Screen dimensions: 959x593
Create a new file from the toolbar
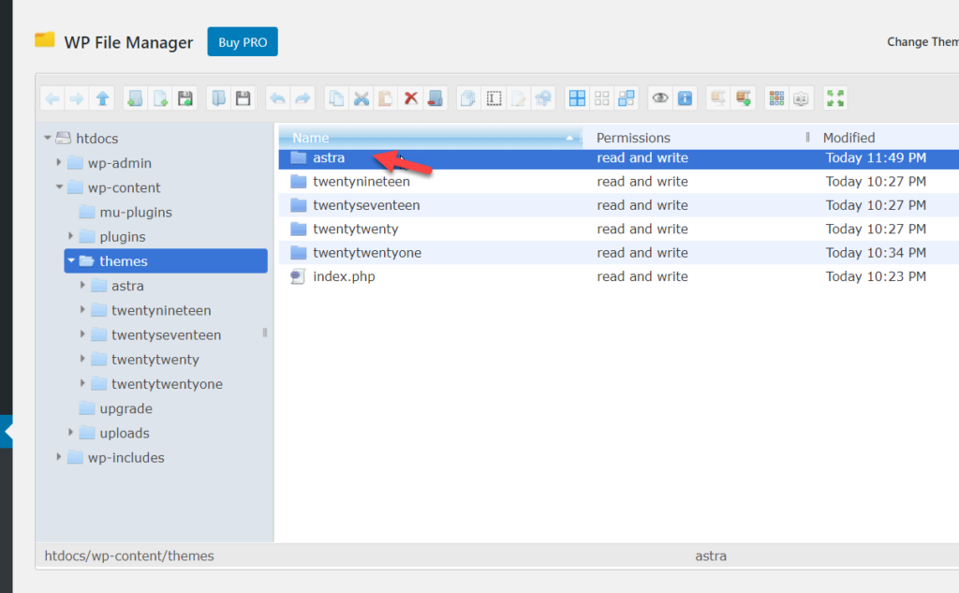[160, 98]
